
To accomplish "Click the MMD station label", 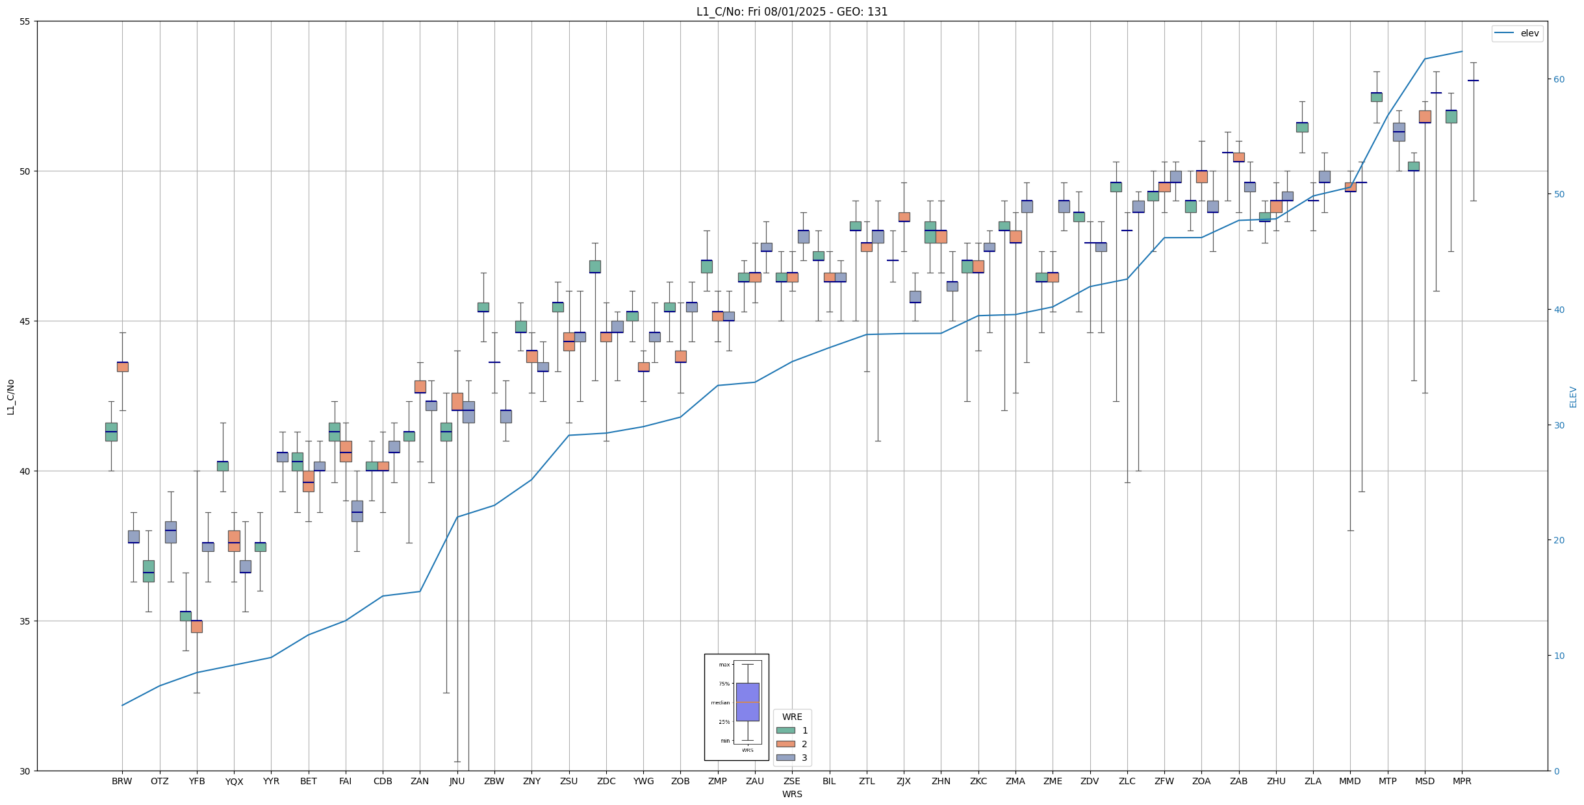I will click(x=1349, y=781).
